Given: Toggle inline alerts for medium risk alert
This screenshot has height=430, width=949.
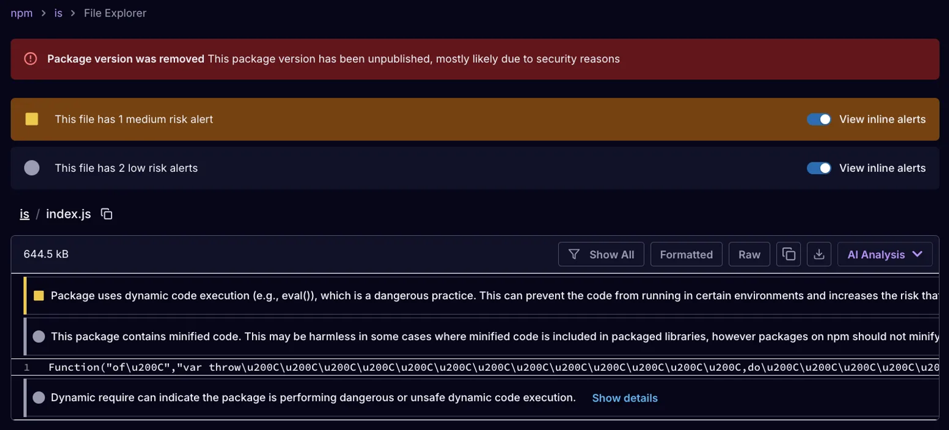Looking at the screenshot, I should pos(819,119).
